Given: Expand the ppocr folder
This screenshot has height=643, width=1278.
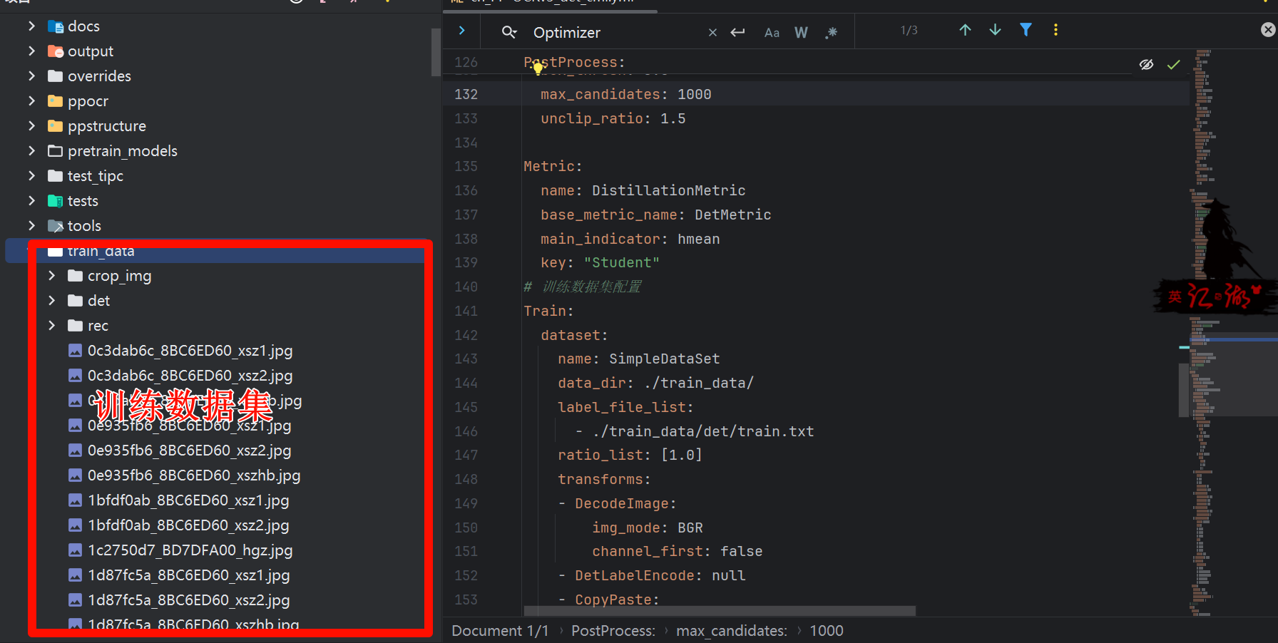Looking at the screenshot, I should coord(31,101).
